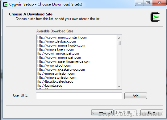Cancel setup with the 取消 button
The image size is (167, 120).
coord(152,112)
